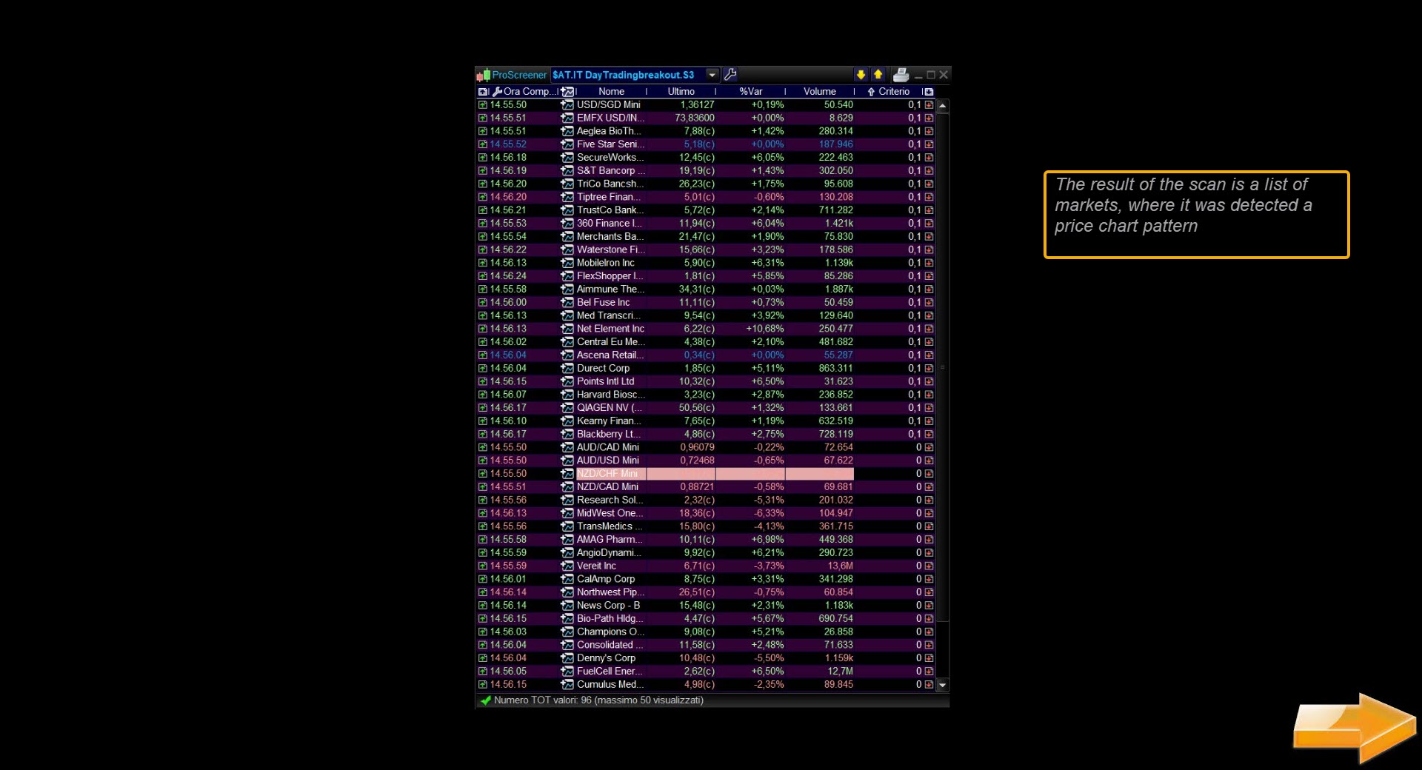Select the AUD/USD Mini name
Screen dimensions: 1422x770
pyautogui.click(x=608, y=461)
